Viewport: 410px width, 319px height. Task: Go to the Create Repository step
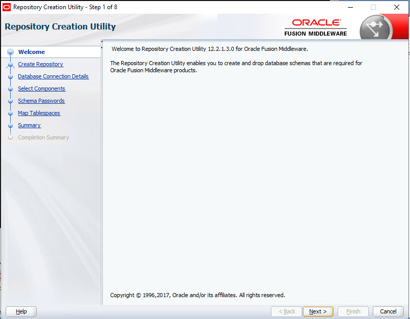click(41, 64)
